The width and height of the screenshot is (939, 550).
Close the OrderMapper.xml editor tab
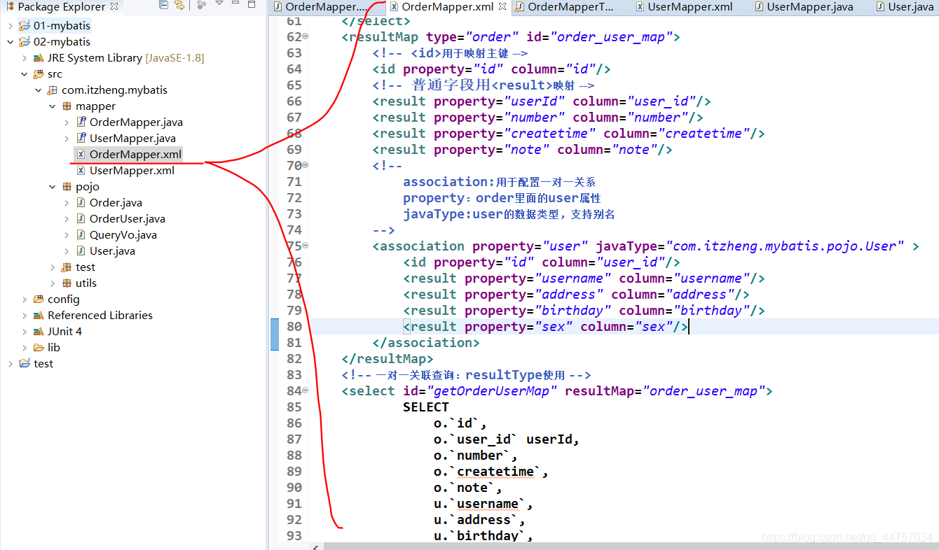click(501, 7)
